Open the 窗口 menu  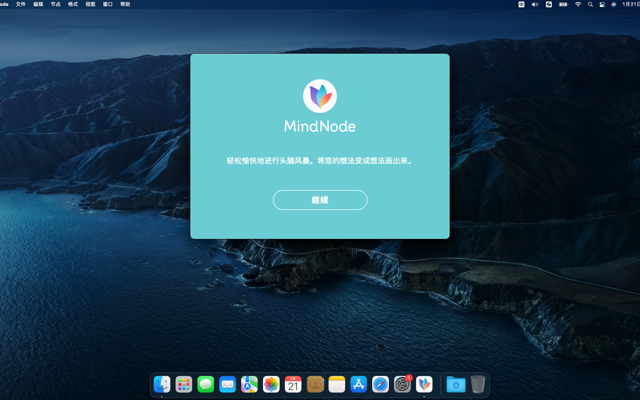(x=108, y=4)
